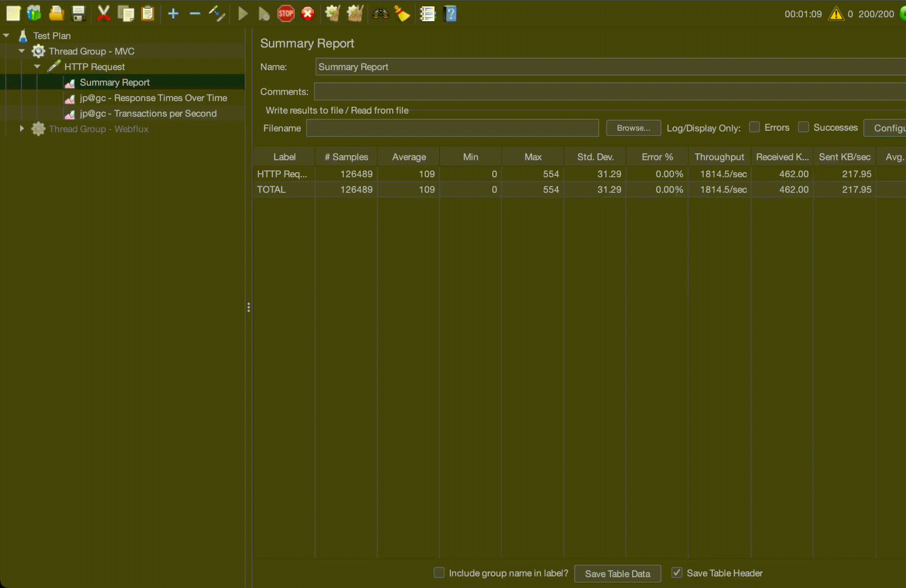Click the Cut scissors icon

tap(103, 14)
